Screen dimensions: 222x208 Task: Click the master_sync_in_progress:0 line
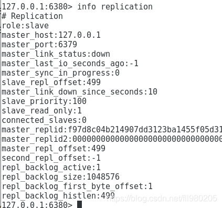[60, 73]
